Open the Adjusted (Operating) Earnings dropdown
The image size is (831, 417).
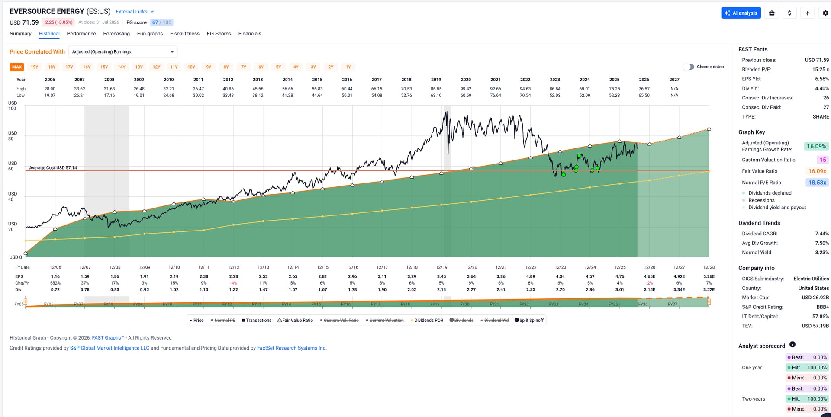point(123,52)
